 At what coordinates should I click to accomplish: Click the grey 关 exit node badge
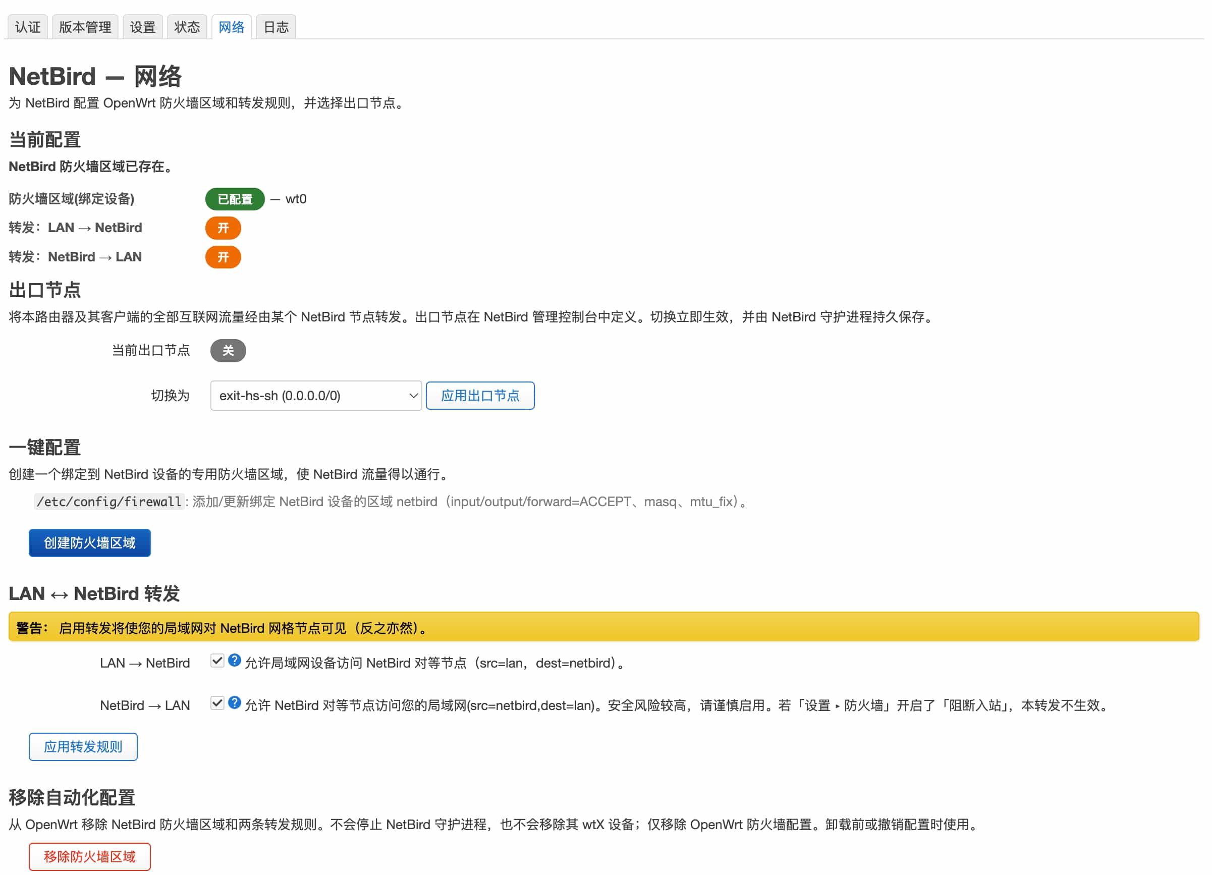228,351
